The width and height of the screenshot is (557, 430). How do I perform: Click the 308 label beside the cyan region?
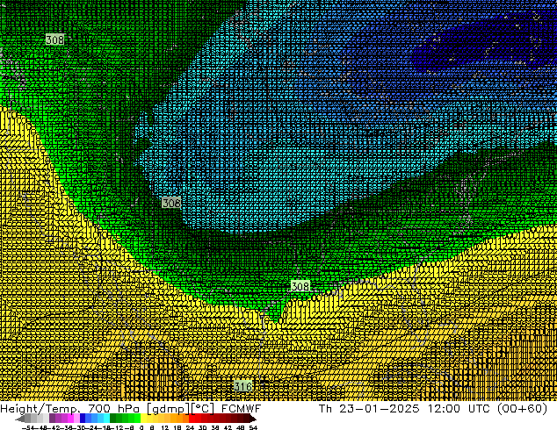pyautogui.click(x=171, y=203)
